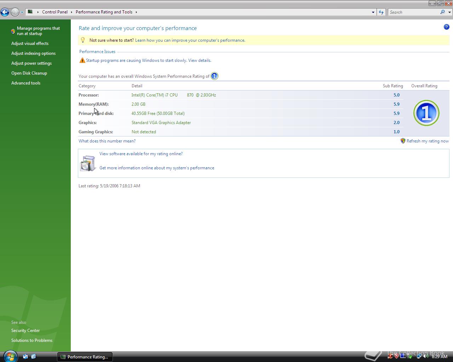Click the Not detected gaming graphics detail

[x=144, y=132]
